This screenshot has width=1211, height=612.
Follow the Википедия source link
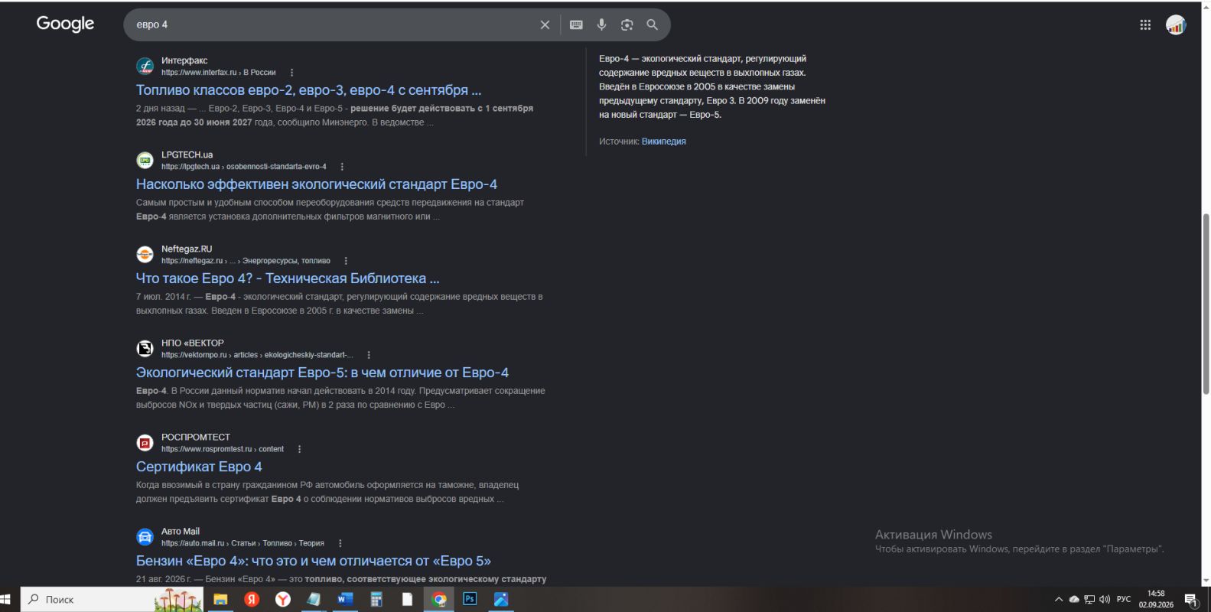pos(664,142)
